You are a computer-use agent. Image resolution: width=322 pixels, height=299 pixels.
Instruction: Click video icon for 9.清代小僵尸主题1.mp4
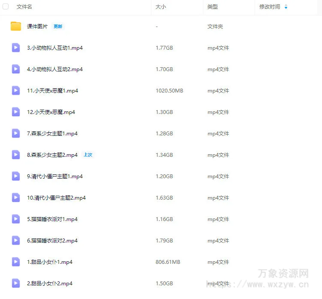pos(16,176)
